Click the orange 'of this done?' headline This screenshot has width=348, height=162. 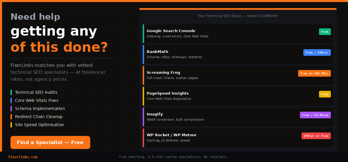click(59, 47)
